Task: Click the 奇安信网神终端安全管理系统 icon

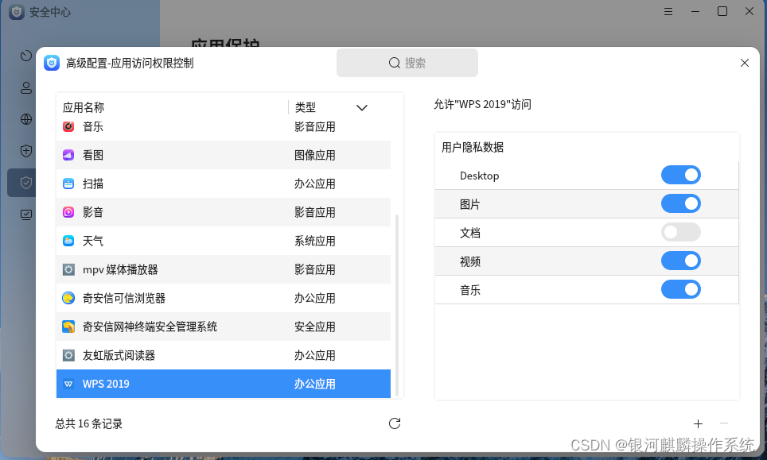Action: coord(68,327)
